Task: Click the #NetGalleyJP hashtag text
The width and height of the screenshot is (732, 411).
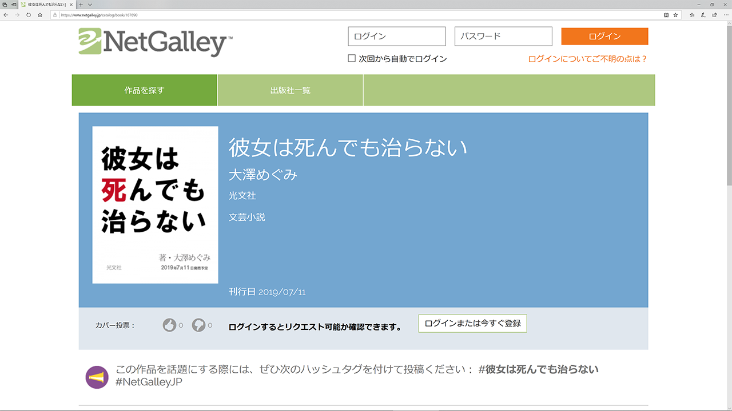Action: click(149, 382)
